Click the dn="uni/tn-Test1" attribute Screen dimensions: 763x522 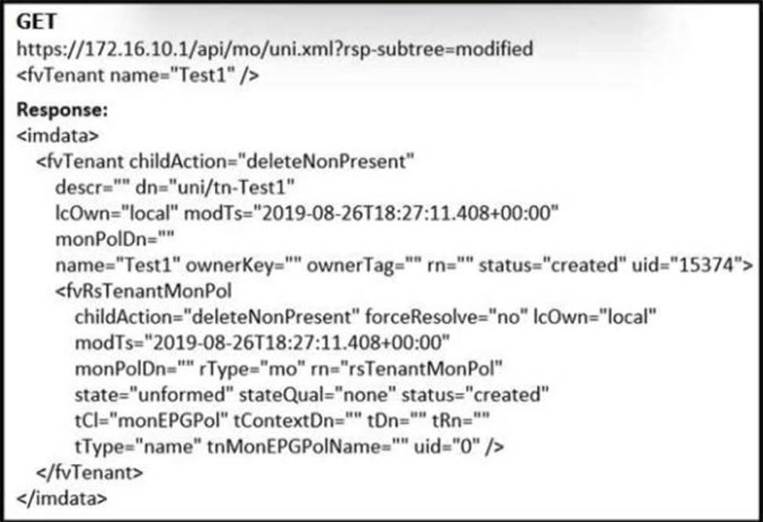pos(215,187)
